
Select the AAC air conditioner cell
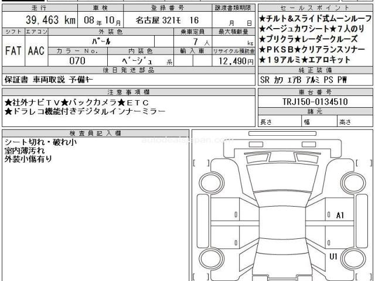37,50
